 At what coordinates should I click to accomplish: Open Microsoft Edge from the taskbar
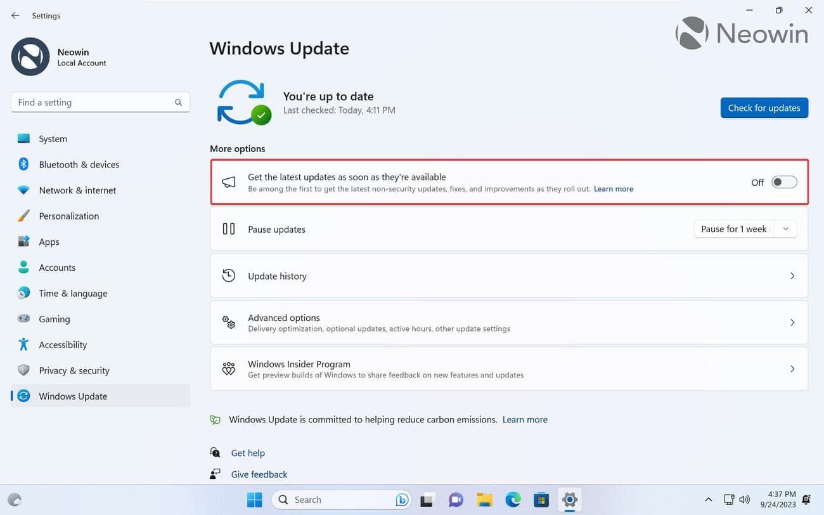512,500
